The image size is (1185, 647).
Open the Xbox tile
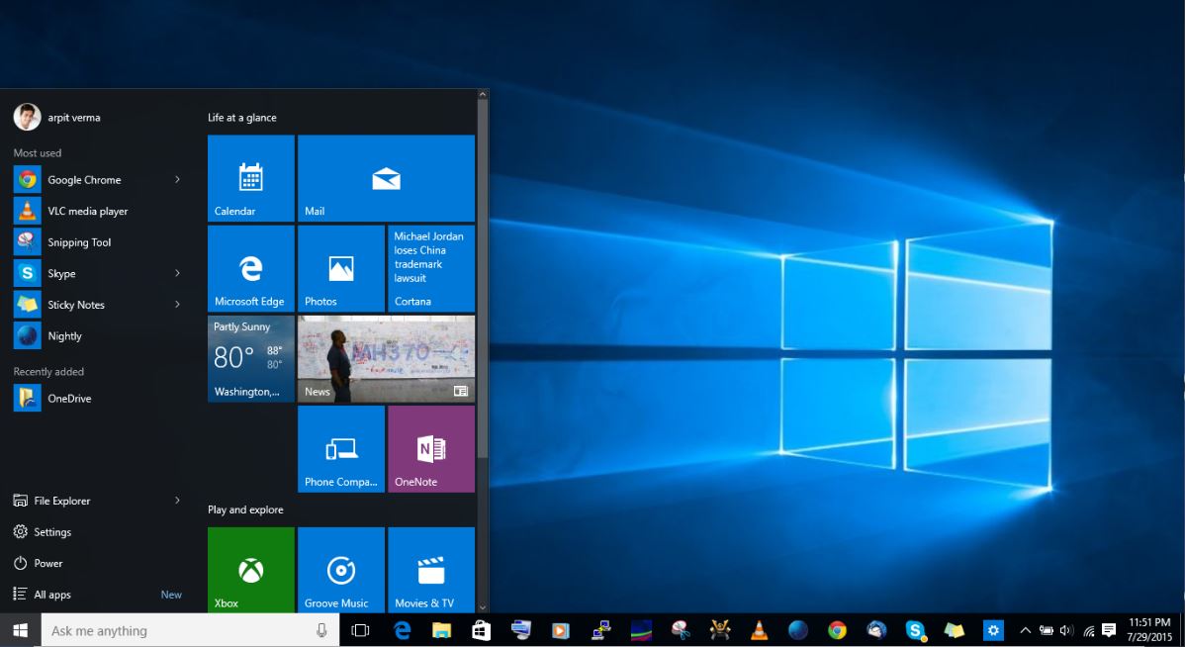250,570
